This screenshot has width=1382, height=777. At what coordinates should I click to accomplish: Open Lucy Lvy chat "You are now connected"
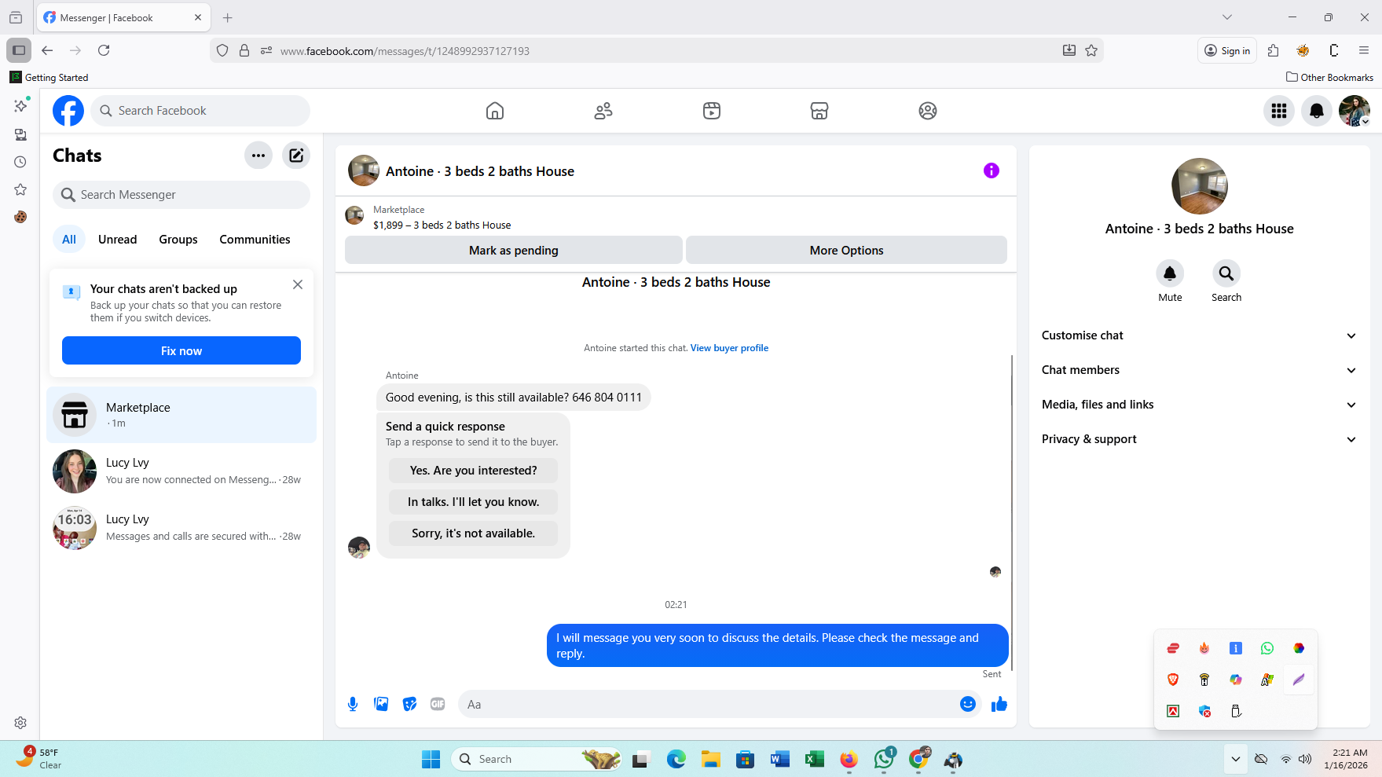(181, 471)
